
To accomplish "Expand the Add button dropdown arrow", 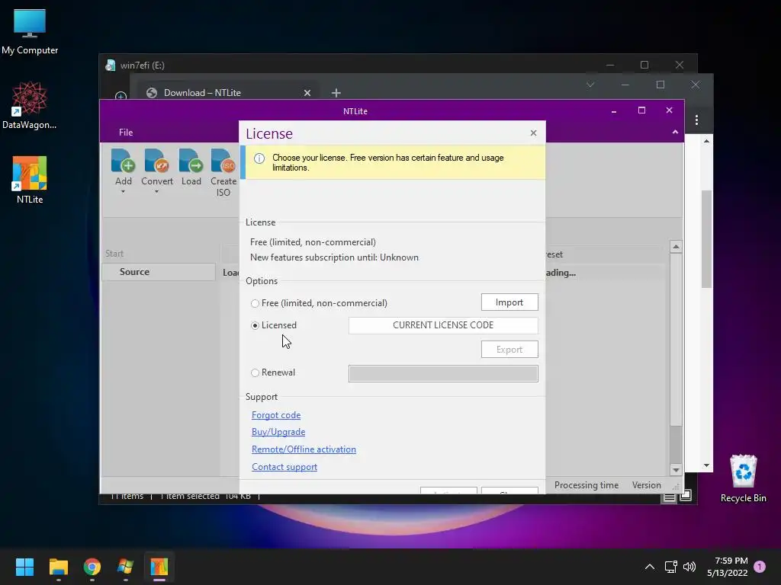I will [x=123, y=192].
